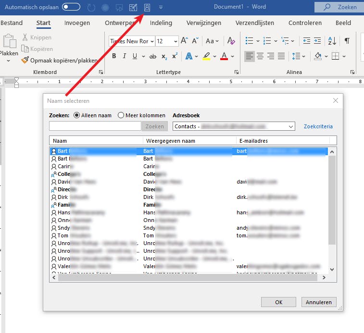Screen dimensions: 364x333
Task: Confirm with the OK button
Action: 278,302
